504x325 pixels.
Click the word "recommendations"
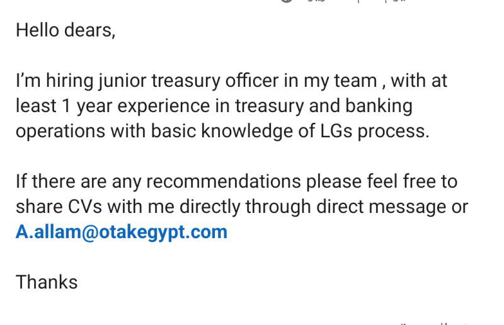click(x=224, y=181)
